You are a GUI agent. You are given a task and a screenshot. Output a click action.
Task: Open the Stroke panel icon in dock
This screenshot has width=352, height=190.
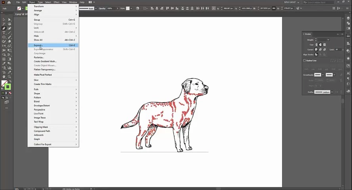[348, 36]
